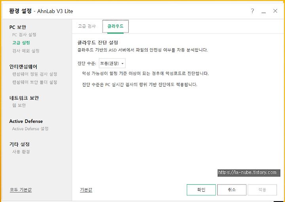
Task: Open 사용 환경 settings
Action: (21, 152)
